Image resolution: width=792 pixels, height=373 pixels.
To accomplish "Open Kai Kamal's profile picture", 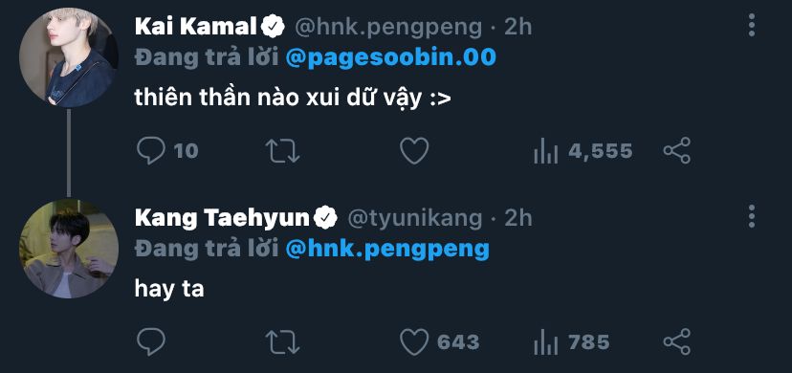I will [x=69, y=57].
